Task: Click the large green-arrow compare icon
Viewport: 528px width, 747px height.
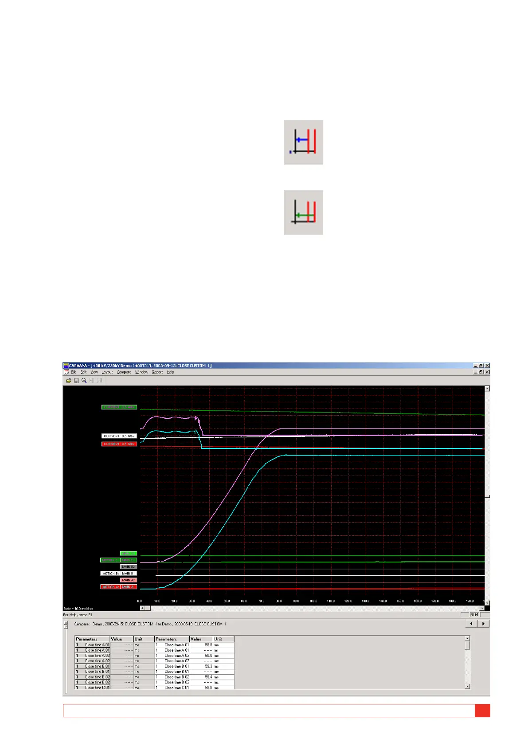Action: click(x=303, y=212)
